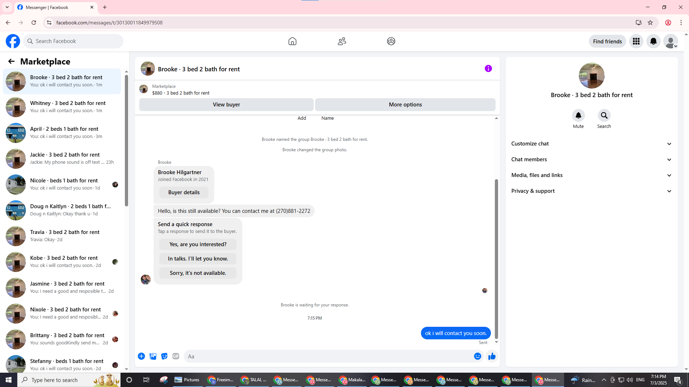Image resolution: width=689 pixels, height=387 pixels.
Task: Open the sticker chooser icon
Action: click(164, 356)
